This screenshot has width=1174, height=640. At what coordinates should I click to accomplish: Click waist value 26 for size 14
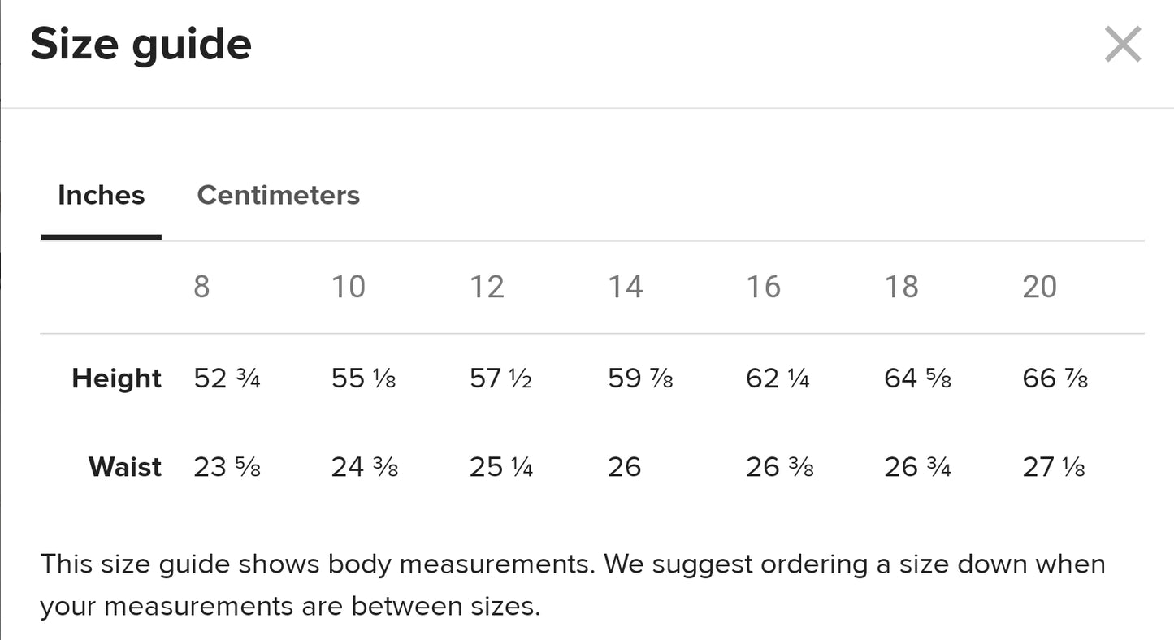(x=624, y=467)
